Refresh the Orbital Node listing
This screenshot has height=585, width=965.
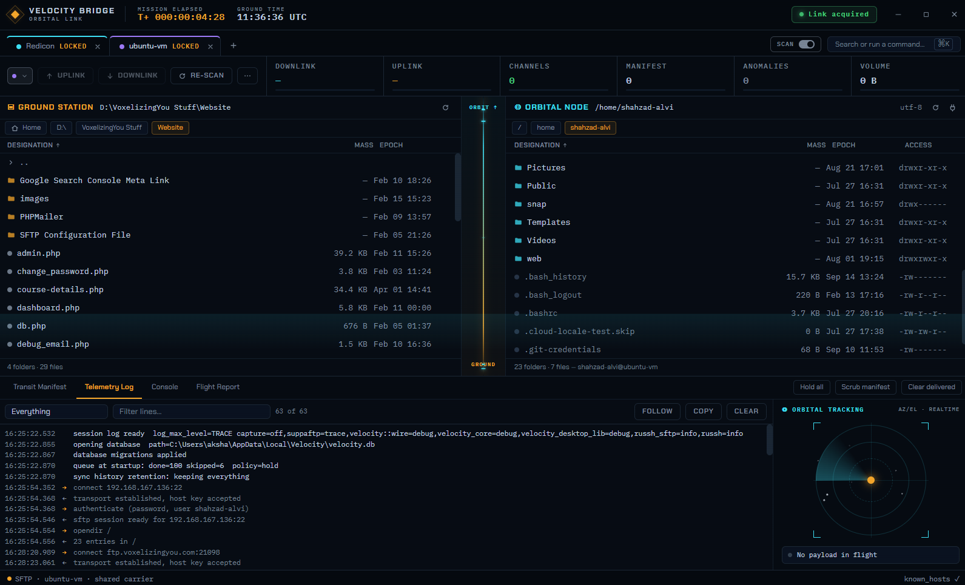(935, 107)
